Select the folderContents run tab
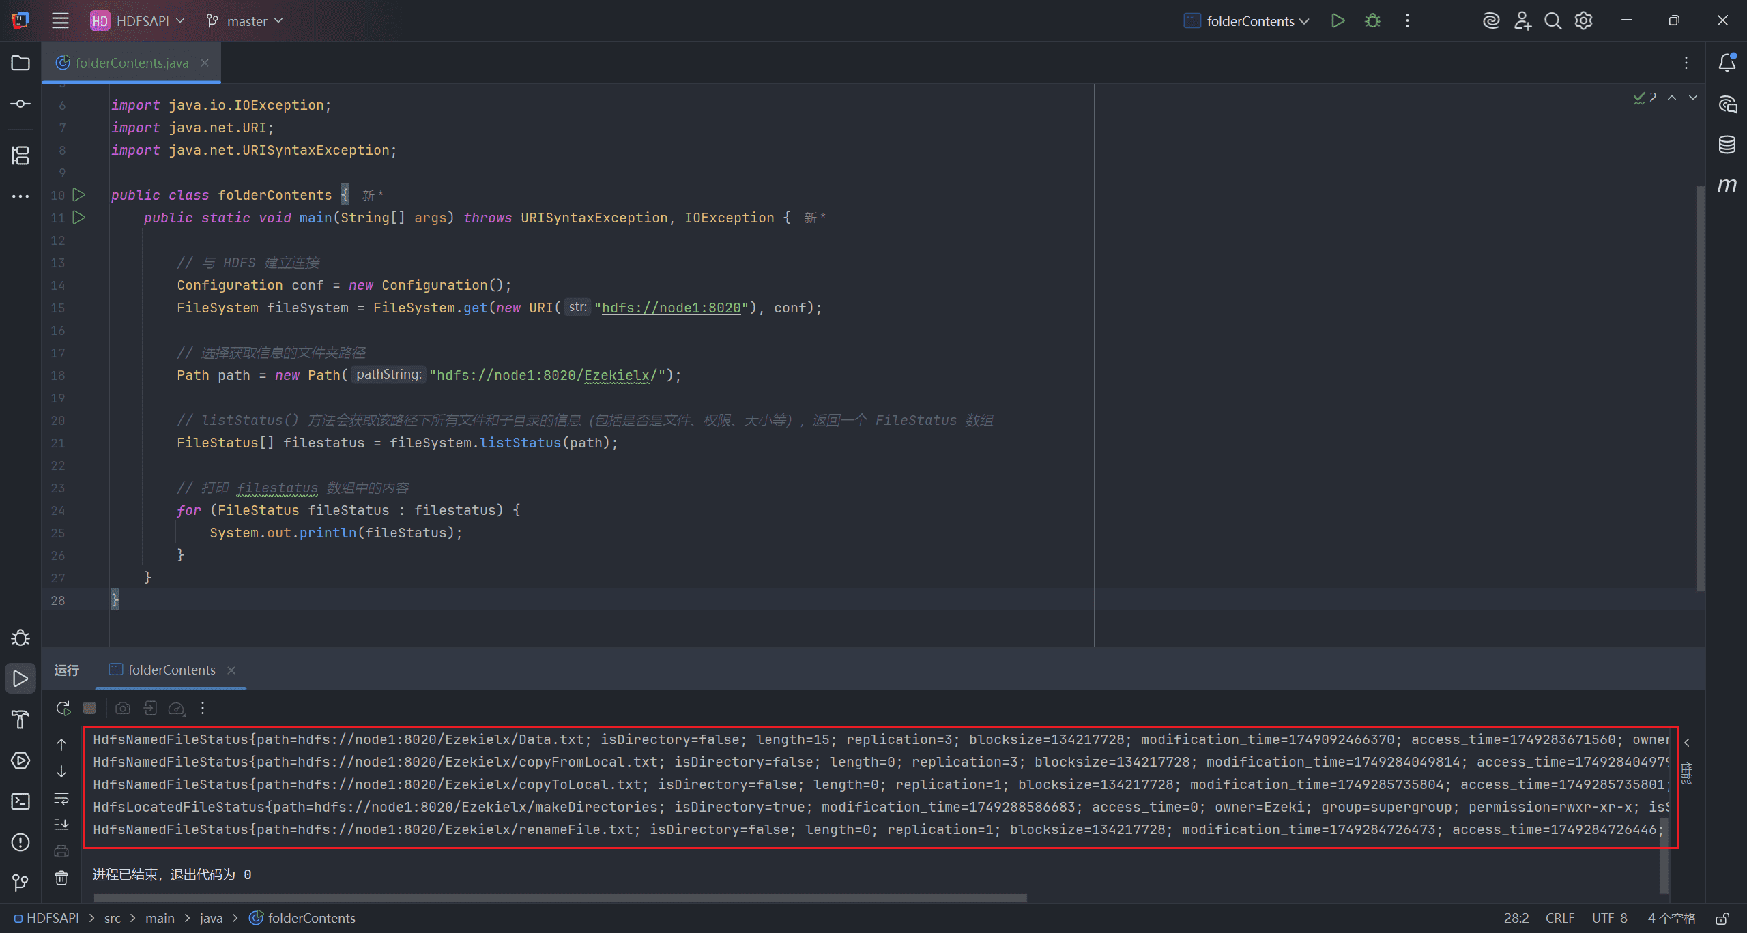Screen dimensions: 1747x933 tap(171, 670)
